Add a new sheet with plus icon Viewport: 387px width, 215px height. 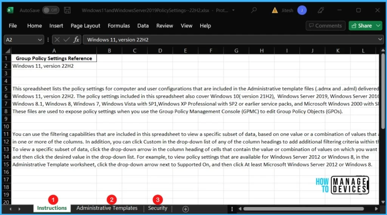click(x=186, y=209)
